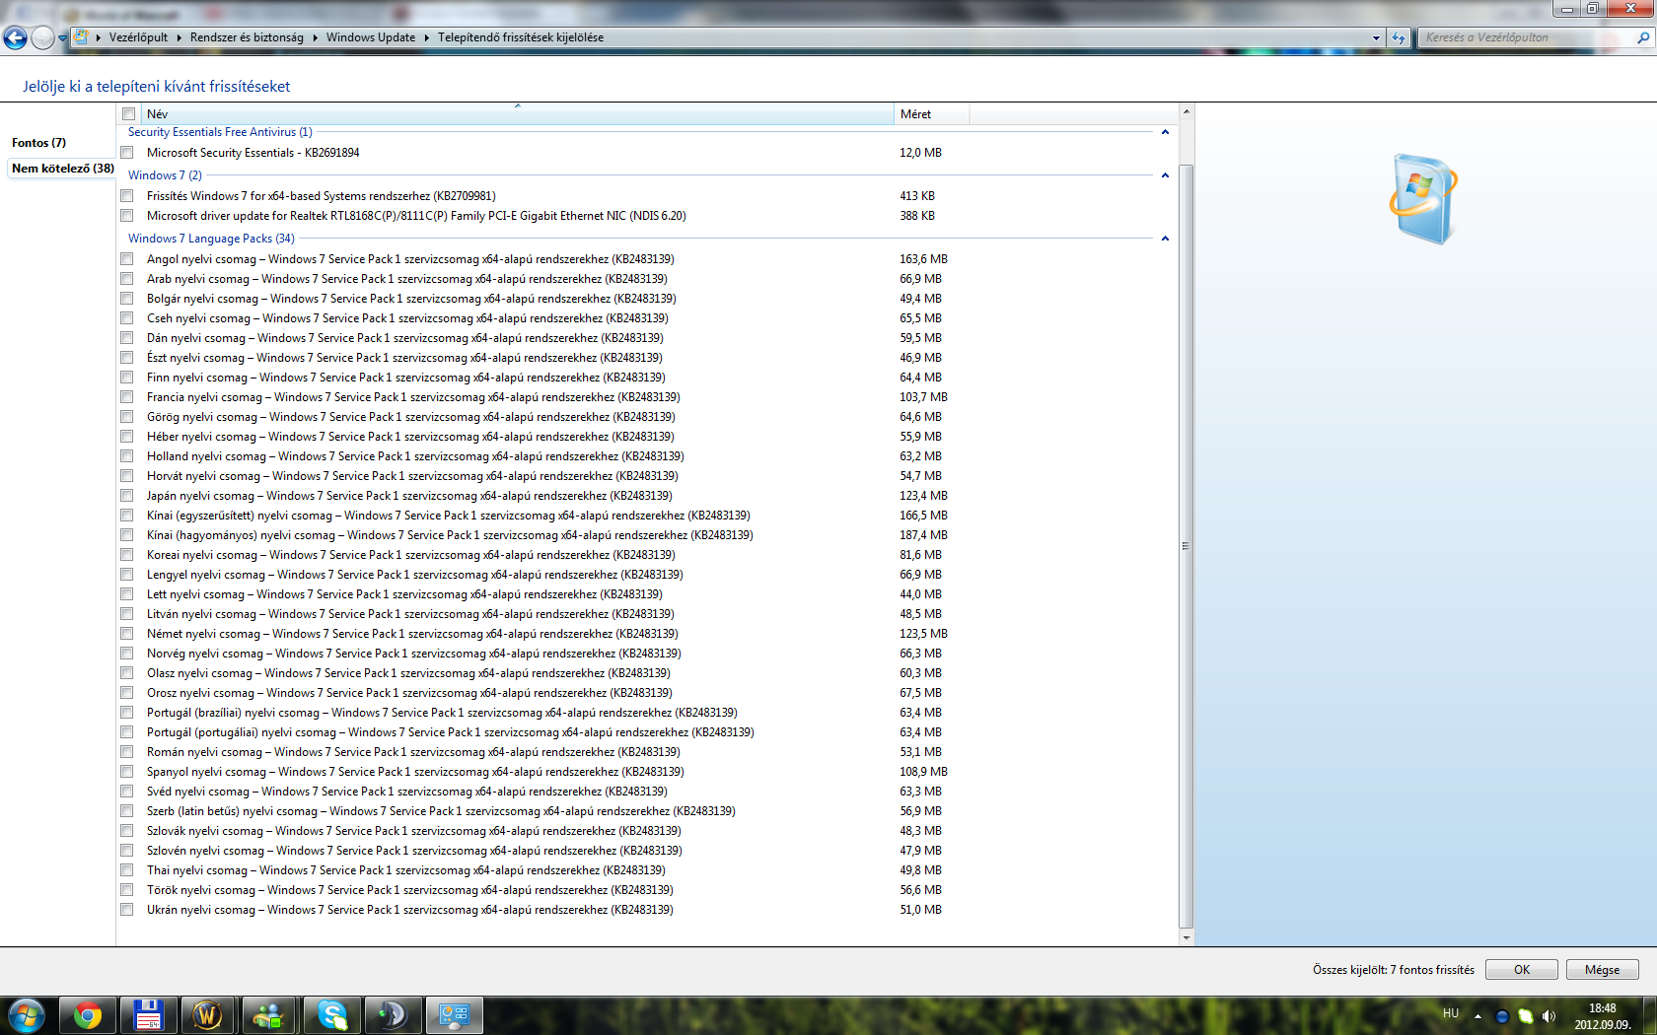Open Windows Live Messenger taskbar icon
Screen dimensions: 1657x1035
point(269,1015)
